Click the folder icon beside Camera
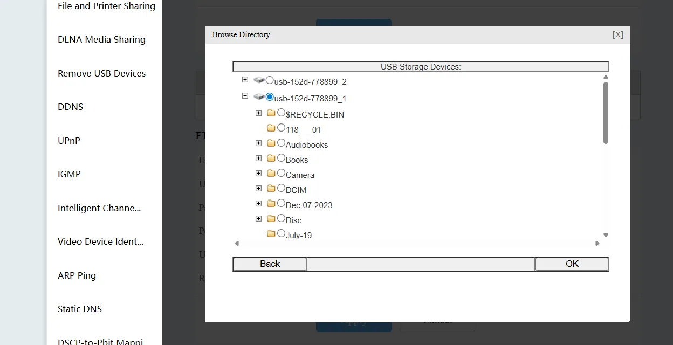Viewport: 673px width, 345px height. point(271,174)
